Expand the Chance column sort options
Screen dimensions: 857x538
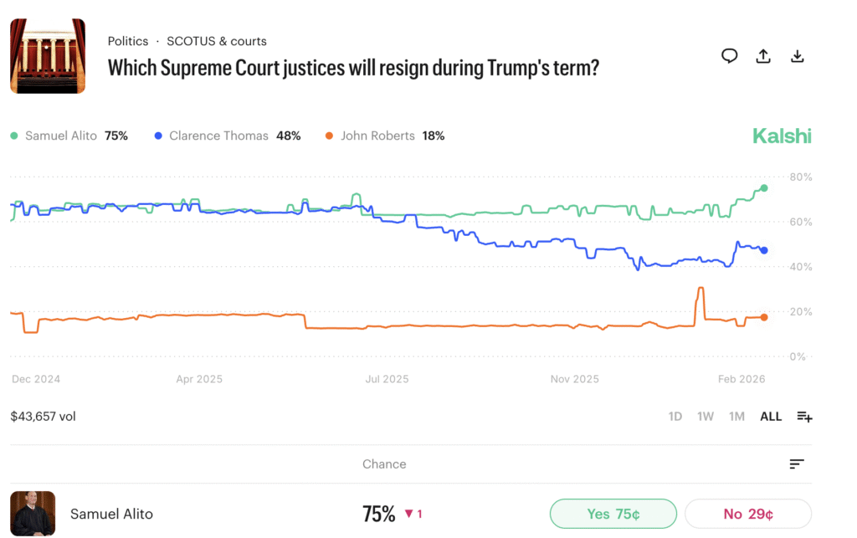(796, 464)
